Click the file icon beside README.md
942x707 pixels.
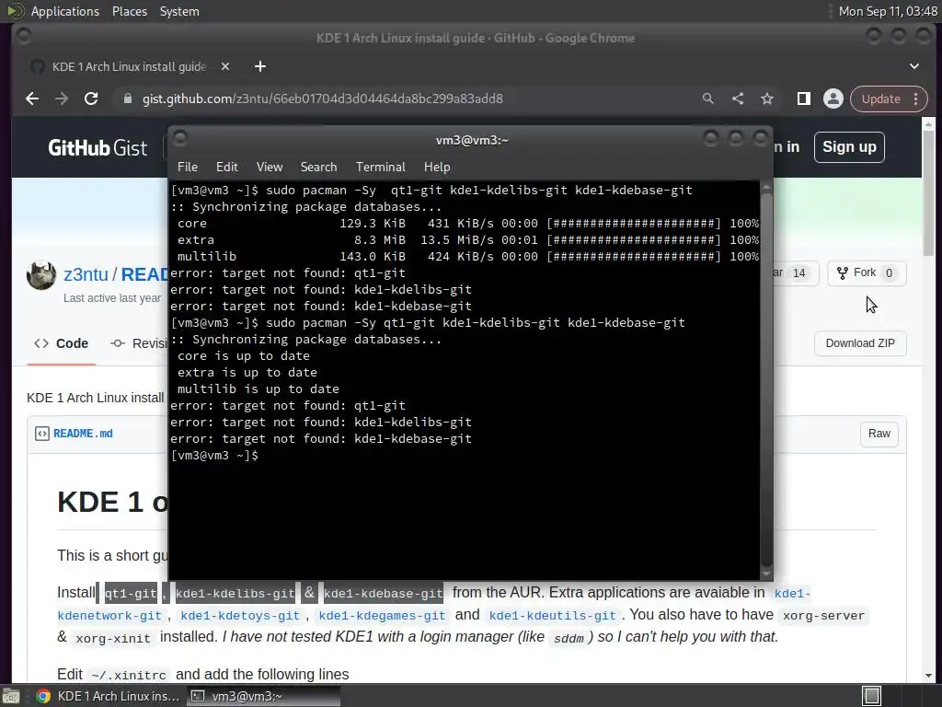[42, 434]
